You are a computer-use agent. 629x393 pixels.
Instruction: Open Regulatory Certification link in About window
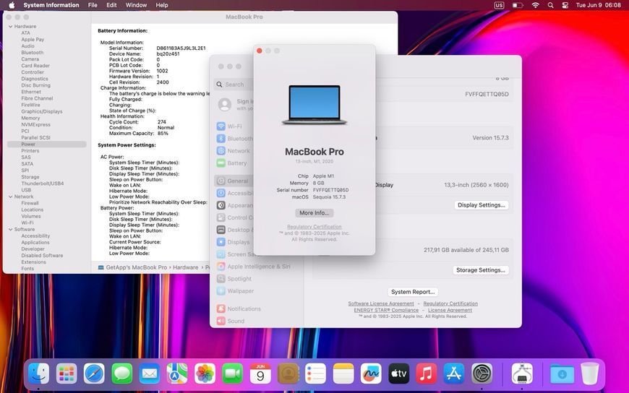pos(314,227)
